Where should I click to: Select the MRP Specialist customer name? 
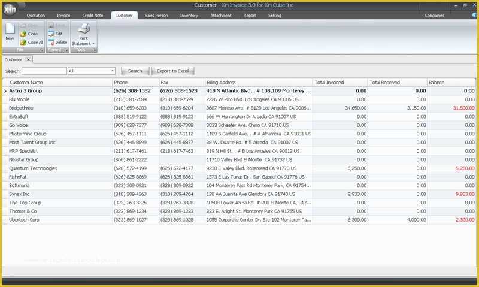click(x=23, y=151)
